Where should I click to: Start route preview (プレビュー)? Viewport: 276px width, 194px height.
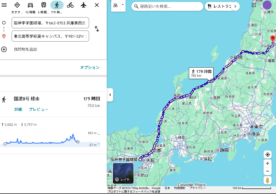coord(39,109)
